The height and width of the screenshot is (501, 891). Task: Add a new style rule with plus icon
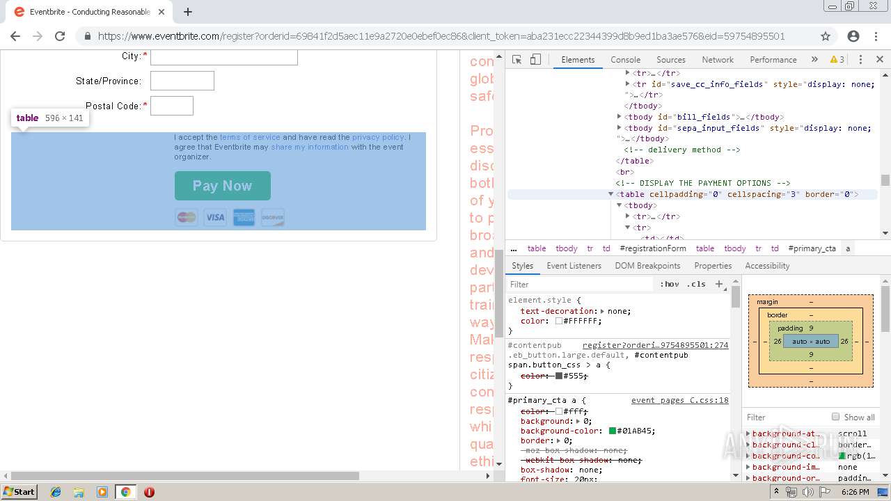(x=719, y=284)
